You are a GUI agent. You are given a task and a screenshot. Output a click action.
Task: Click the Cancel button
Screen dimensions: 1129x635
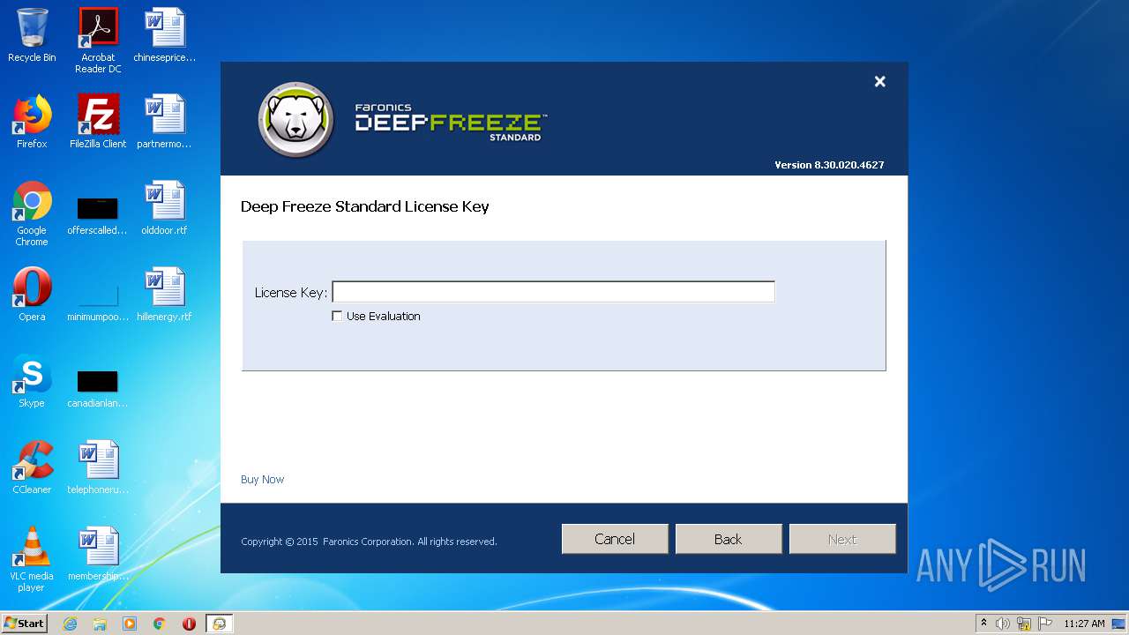pyautogui.click(x=615, y=539)
